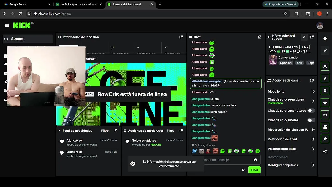This screenshot has height=187, width=332.
Task: Click RowCris link in moderator actions
Action: tap(156, 145)
